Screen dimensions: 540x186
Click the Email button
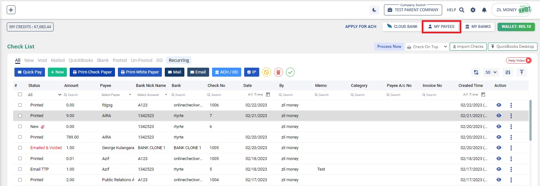[x=198, y=72]
